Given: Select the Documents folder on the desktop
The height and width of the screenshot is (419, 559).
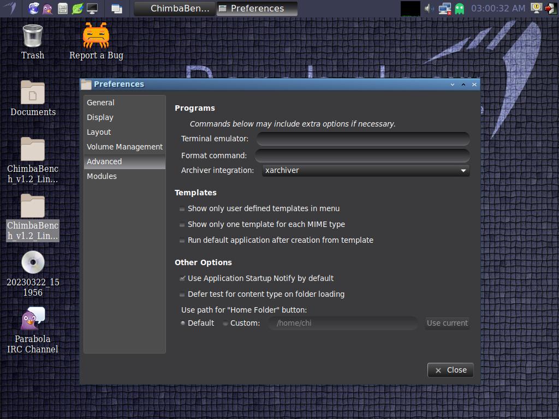Looking at the screenshot, I should 33,98.
